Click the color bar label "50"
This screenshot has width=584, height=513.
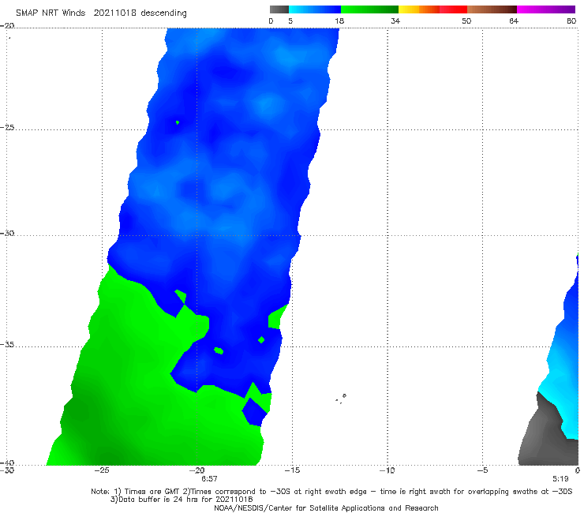(466, 21)
